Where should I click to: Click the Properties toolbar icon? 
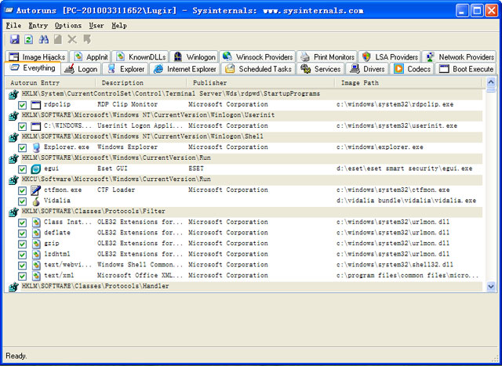click(58, 39)
